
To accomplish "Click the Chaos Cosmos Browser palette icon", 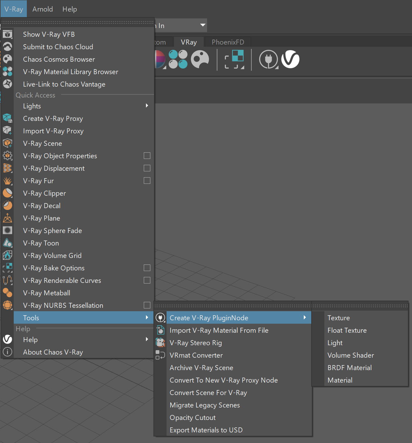I will pos(7,59).
